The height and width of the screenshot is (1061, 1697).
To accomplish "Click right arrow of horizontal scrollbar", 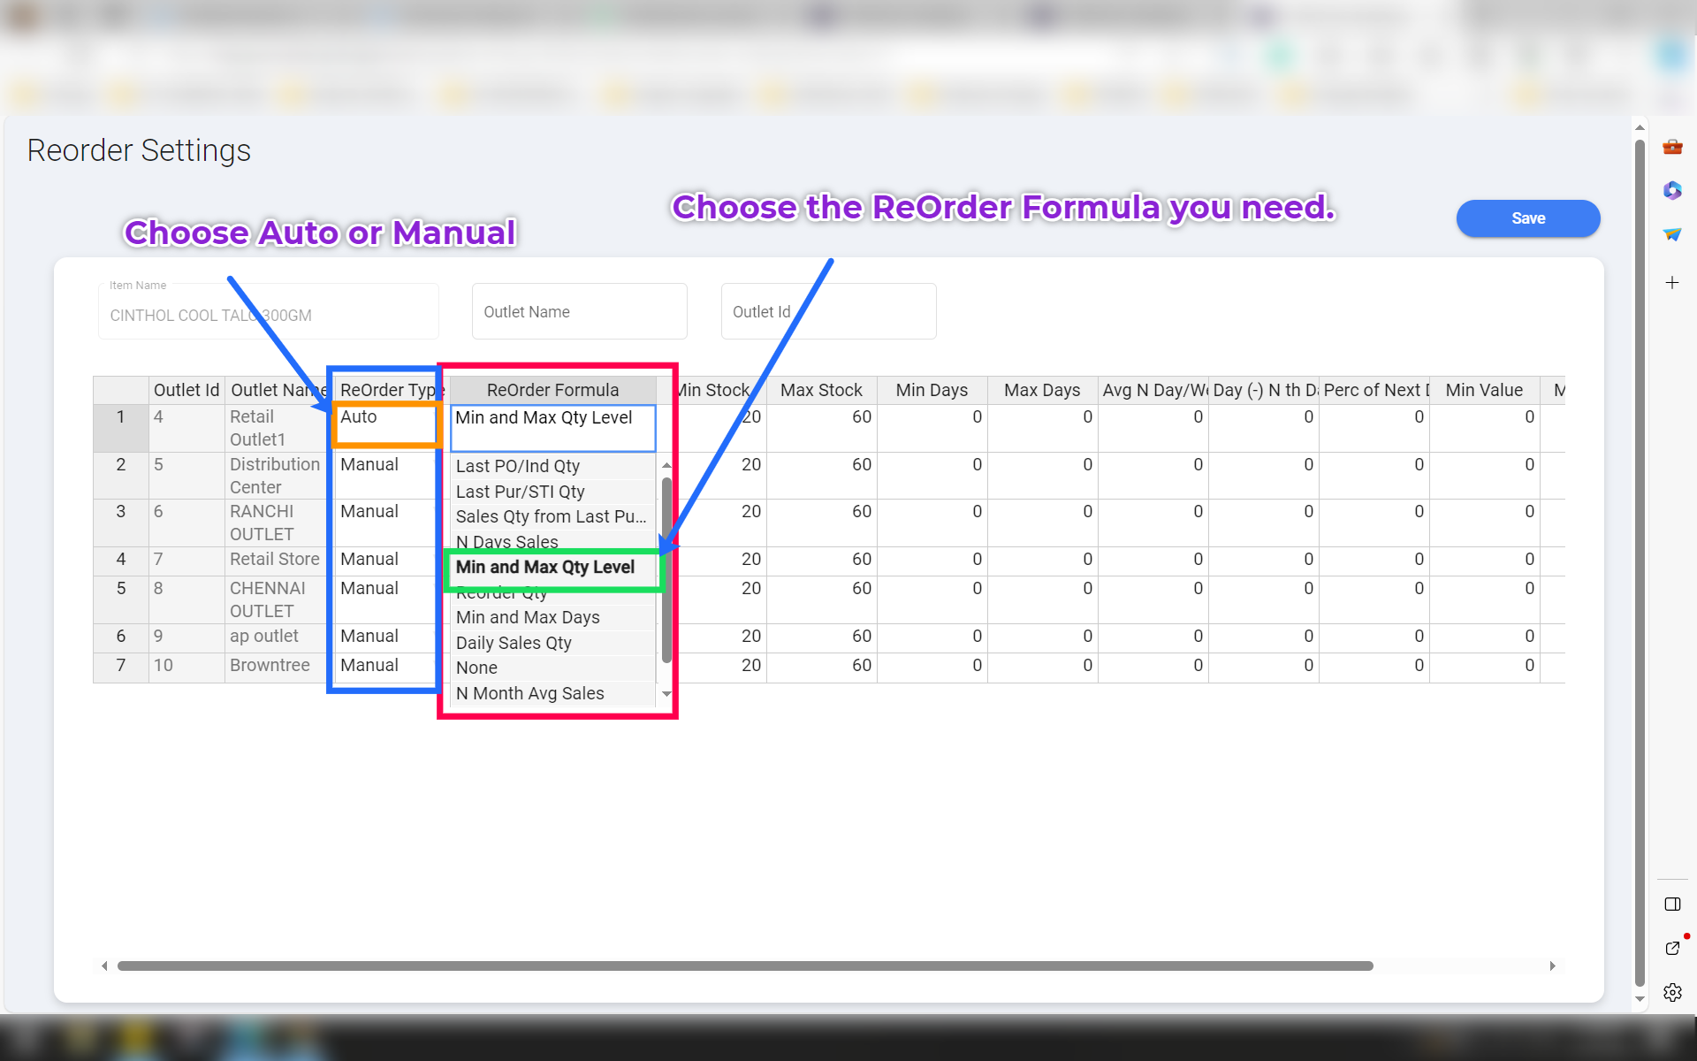I will (x=1552, y=966).
